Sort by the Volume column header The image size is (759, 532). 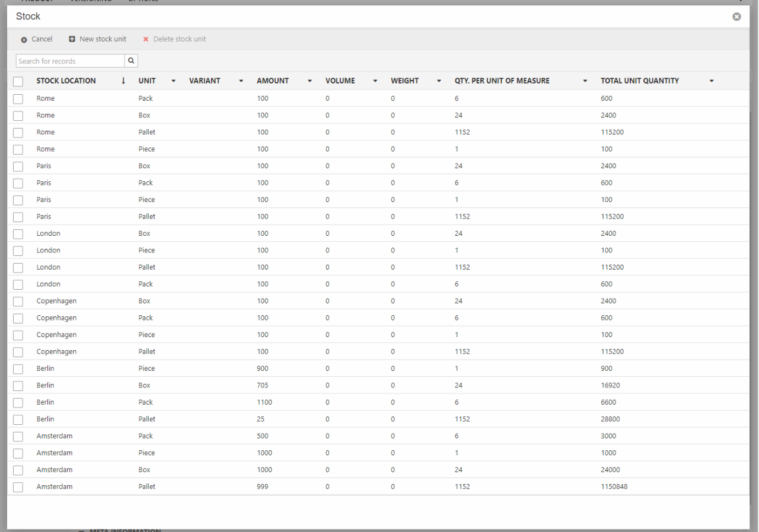click(x=340, y=81)
